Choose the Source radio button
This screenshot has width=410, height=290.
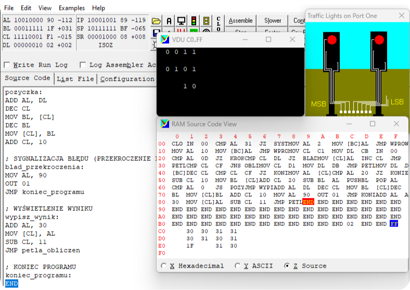coord(287,266)
